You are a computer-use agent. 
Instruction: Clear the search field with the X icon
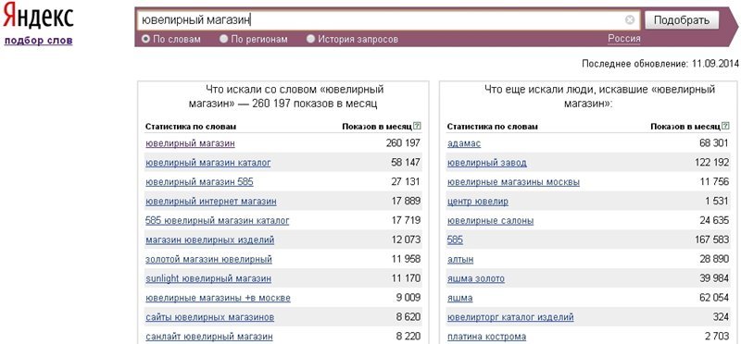[x=630, y=19]
